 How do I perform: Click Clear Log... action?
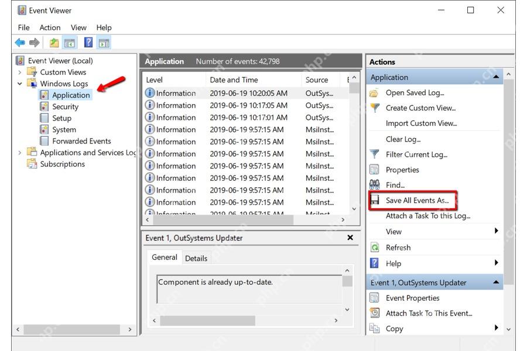click(x=403, y=139)
